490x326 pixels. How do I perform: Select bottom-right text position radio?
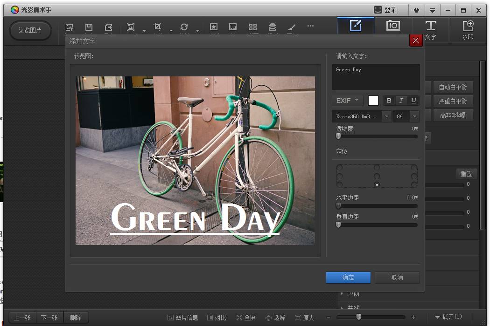pos(414,185)
